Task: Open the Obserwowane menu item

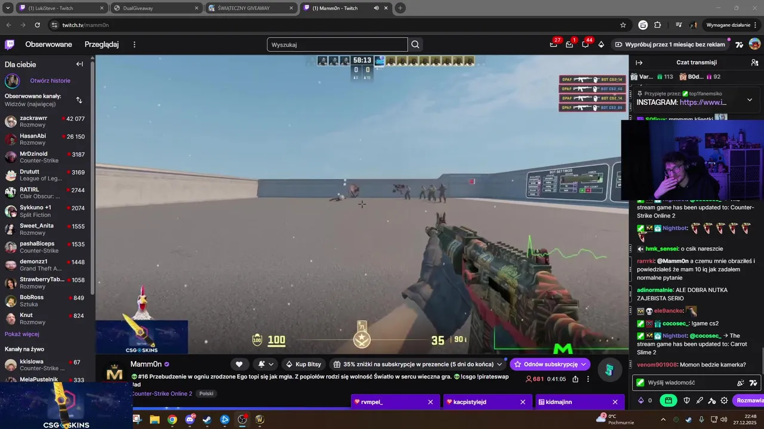Action: click(x=48, y=45)
